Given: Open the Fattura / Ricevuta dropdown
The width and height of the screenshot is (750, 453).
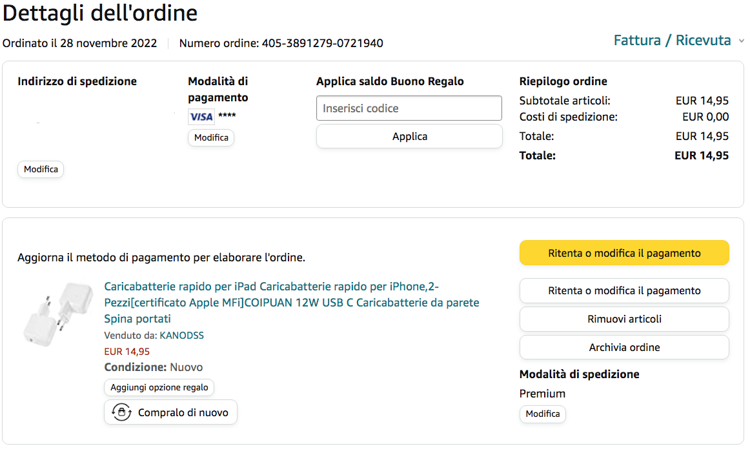Looking at the screenshot, I should (x=672, y=41).
